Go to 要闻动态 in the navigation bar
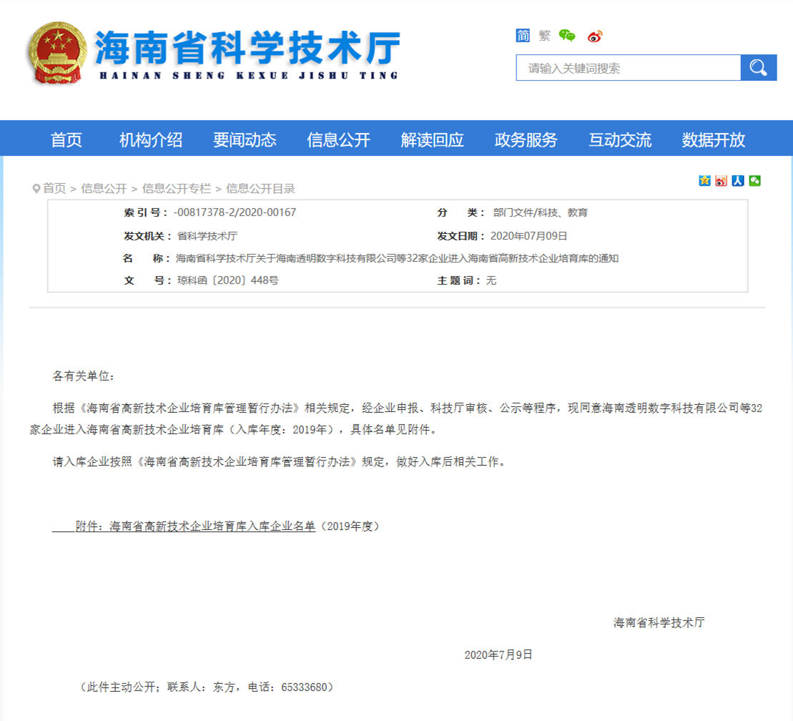The width and height of the screenshot is (793, 721). [245, 139]
